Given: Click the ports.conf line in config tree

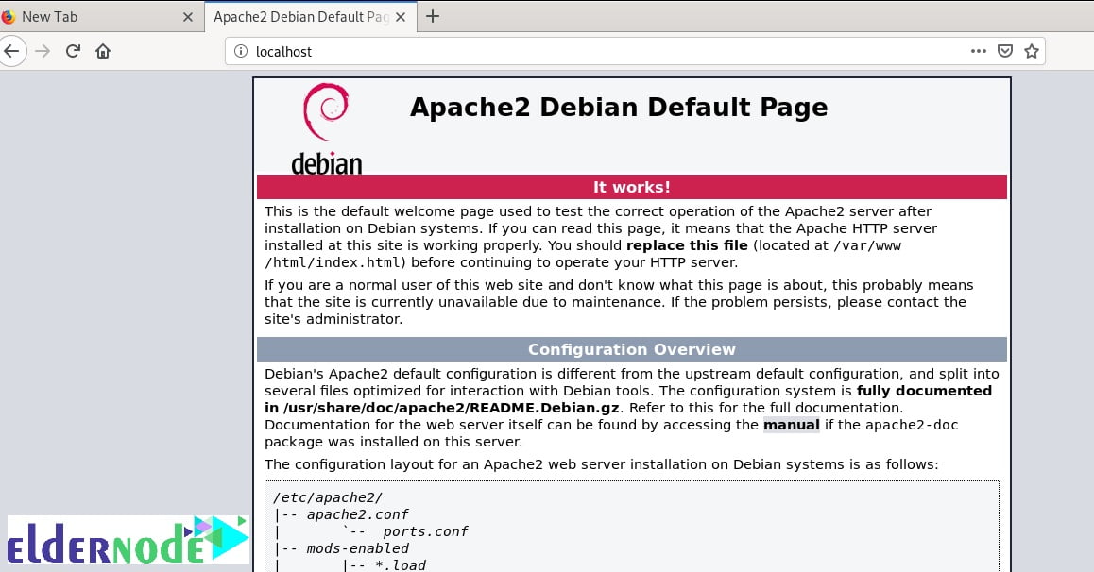Looking at the screenshot, I should click(425, 531).
